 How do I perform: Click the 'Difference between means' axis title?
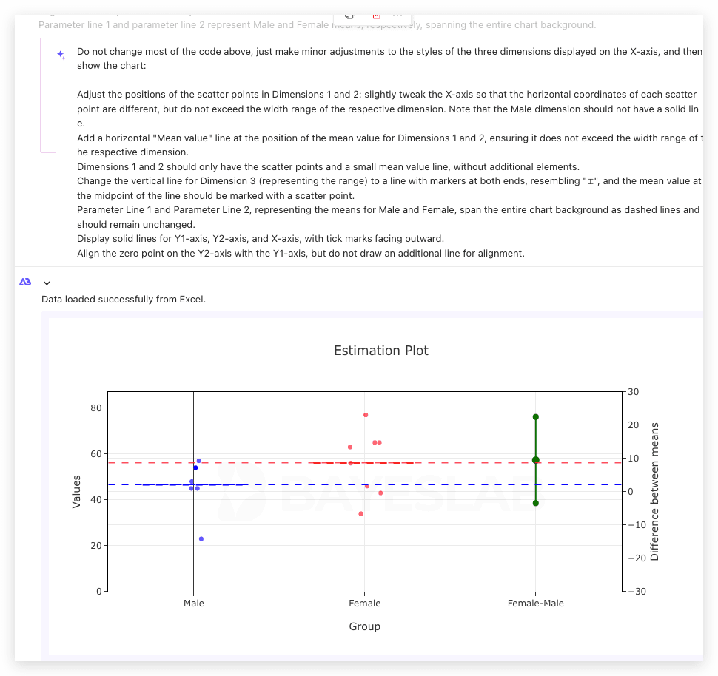[x=654, y=492]
